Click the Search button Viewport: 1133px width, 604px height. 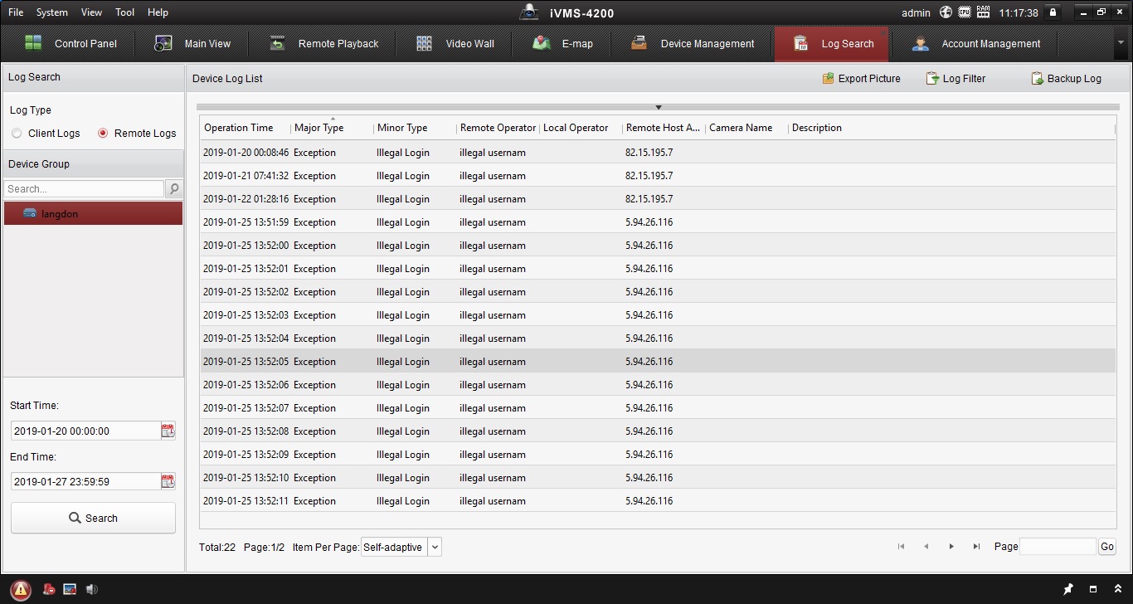coord(93,518)
